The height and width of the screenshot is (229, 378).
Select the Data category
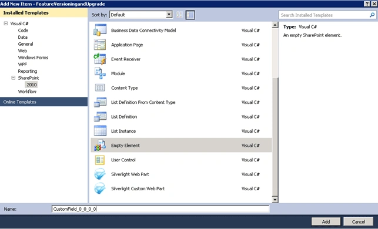pos(23,37)
